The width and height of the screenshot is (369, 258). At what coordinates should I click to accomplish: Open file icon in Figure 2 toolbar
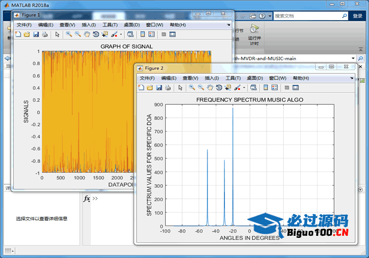click(x=150, y=88)
